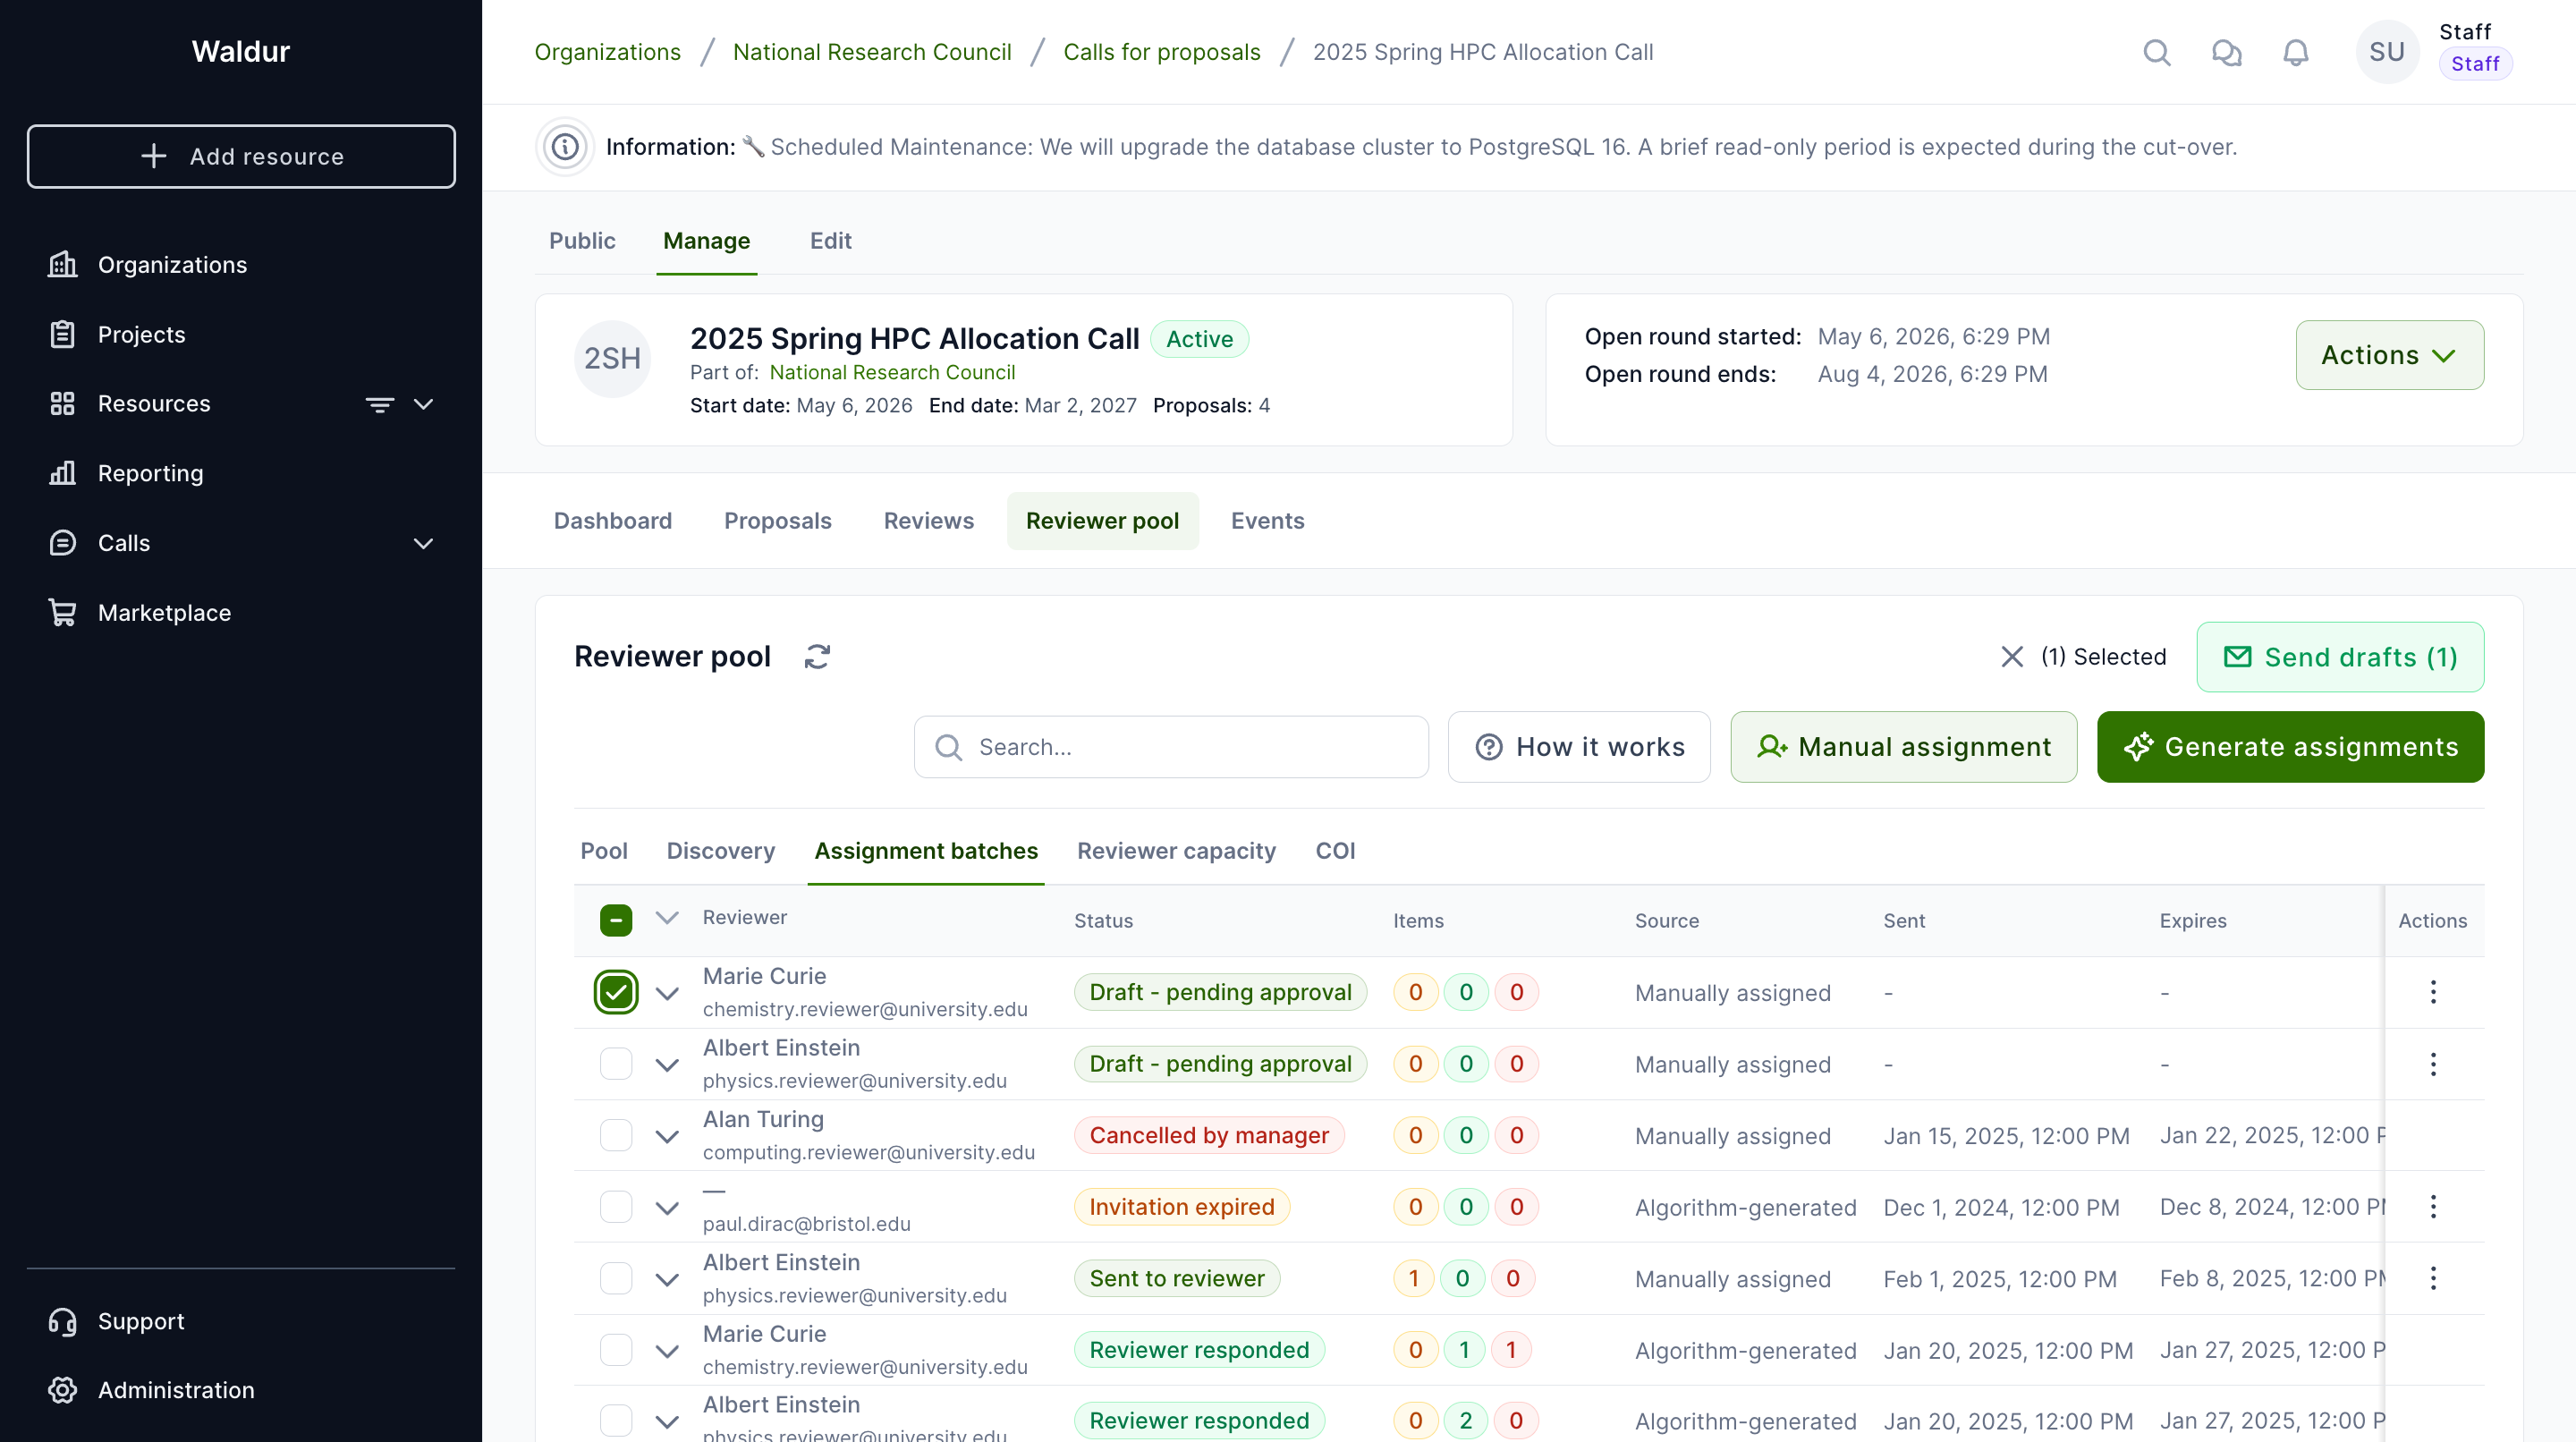
Task: Click the Generate assignments button
Action: pyautogui.click(x=2290, y=747)
